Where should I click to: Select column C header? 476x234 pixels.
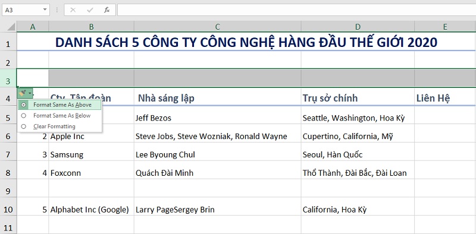pos(217,27)
